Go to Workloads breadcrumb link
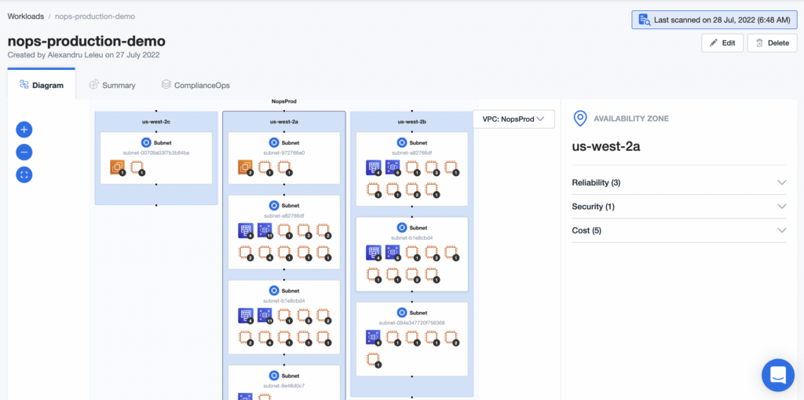804x400 pixels. point(26,17)
